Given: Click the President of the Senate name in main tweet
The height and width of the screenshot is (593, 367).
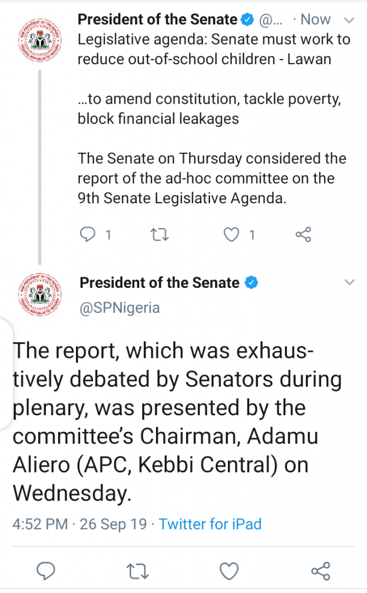Looking at the screenshot, I should click(159, 283).
